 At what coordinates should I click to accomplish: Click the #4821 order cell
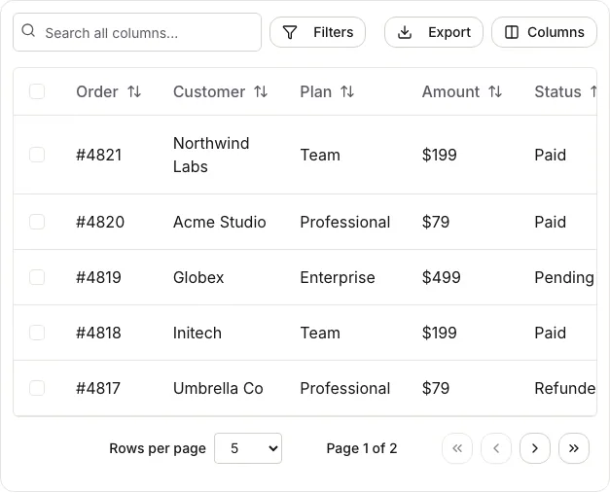pyautogui.click(x=99, y=156)
